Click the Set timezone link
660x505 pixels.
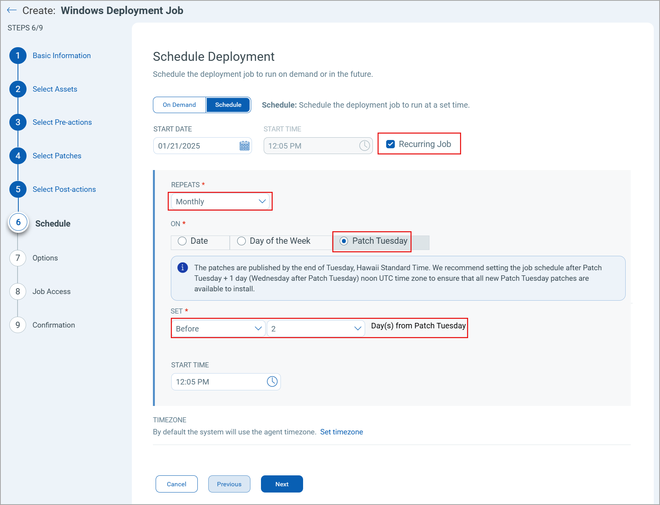tap(341, 432)
